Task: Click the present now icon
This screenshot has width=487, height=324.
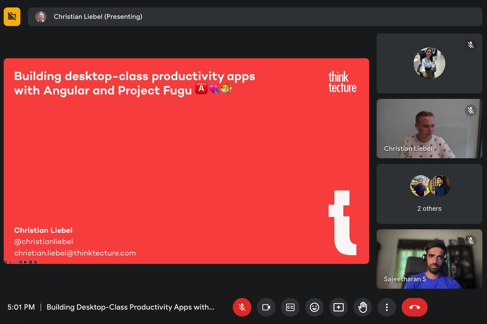Action: click(338, 307)
